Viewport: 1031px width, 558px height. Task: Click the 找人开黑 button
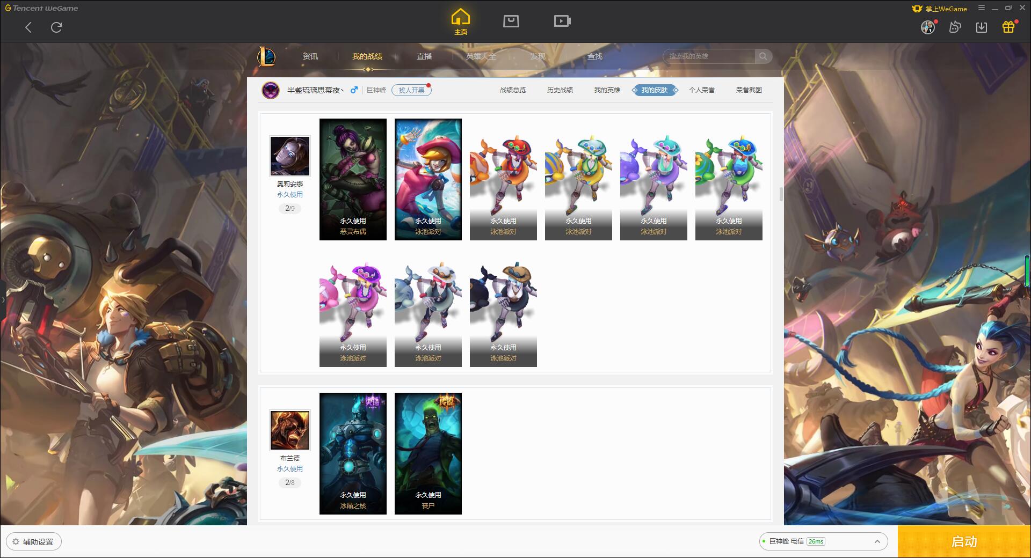click(x=411, y=90)
